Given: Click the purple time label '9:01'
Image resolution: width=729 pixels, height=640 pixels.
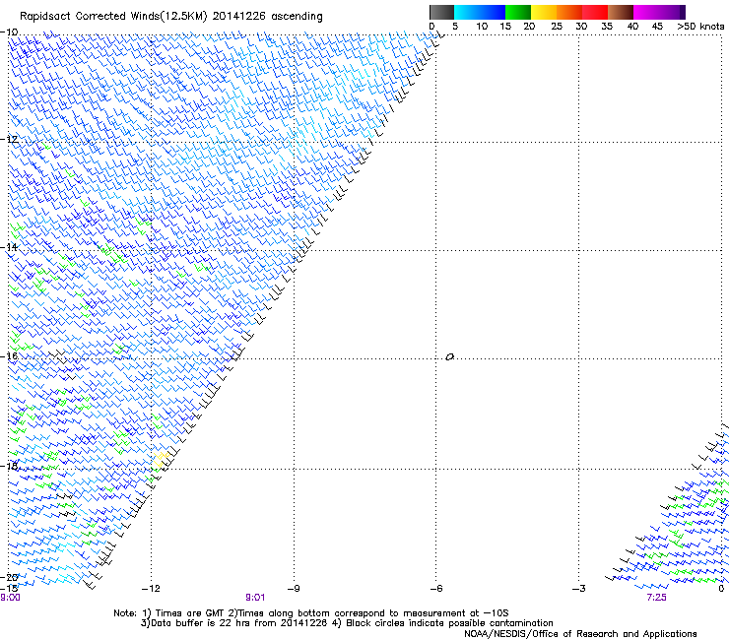Looking at the screenshot, I should point(255,598).
